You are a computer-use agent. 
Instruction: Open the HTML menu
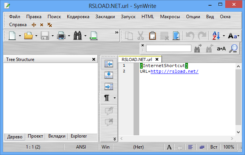pos(148,17)
